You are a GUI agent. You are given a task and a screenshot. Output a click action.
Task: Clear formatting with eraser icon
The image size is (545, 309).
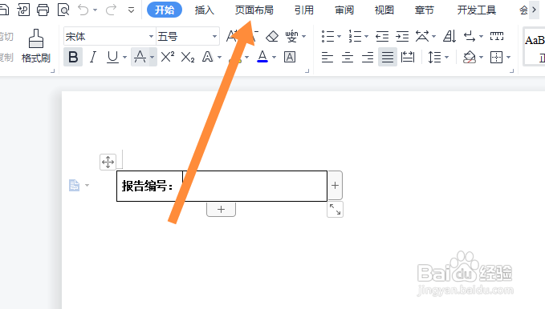pos(272,36)
